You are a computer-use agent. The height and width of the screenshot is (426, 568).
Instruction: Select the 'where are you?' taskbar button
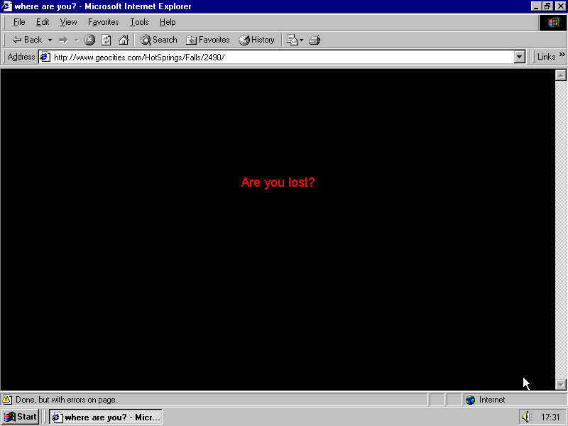pyautogui.click(x=106, y=417)
